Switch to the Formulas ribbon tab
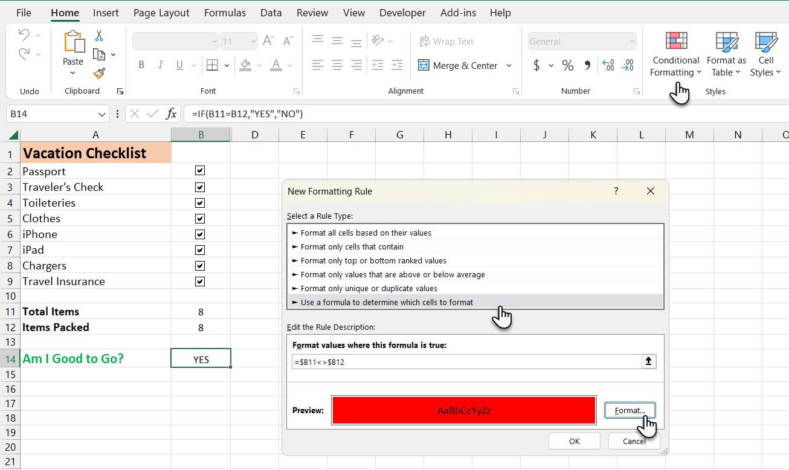The image size is (789, 470). [225, 13]
